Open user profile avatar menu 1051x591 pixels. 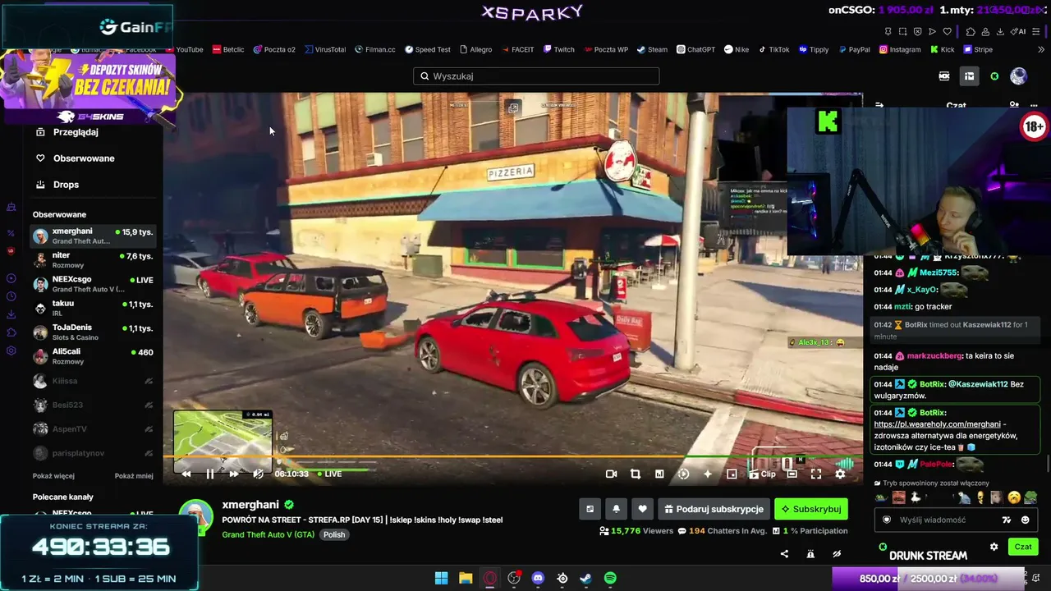[x=1018, y=76]
